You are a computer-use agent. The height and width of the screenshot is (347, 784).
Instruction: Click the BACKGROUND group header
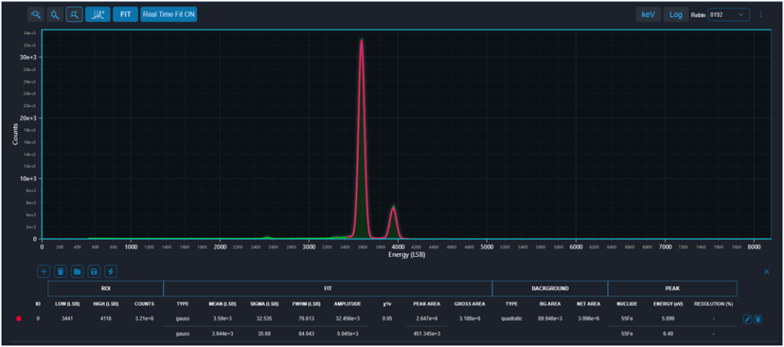[550, 288]
